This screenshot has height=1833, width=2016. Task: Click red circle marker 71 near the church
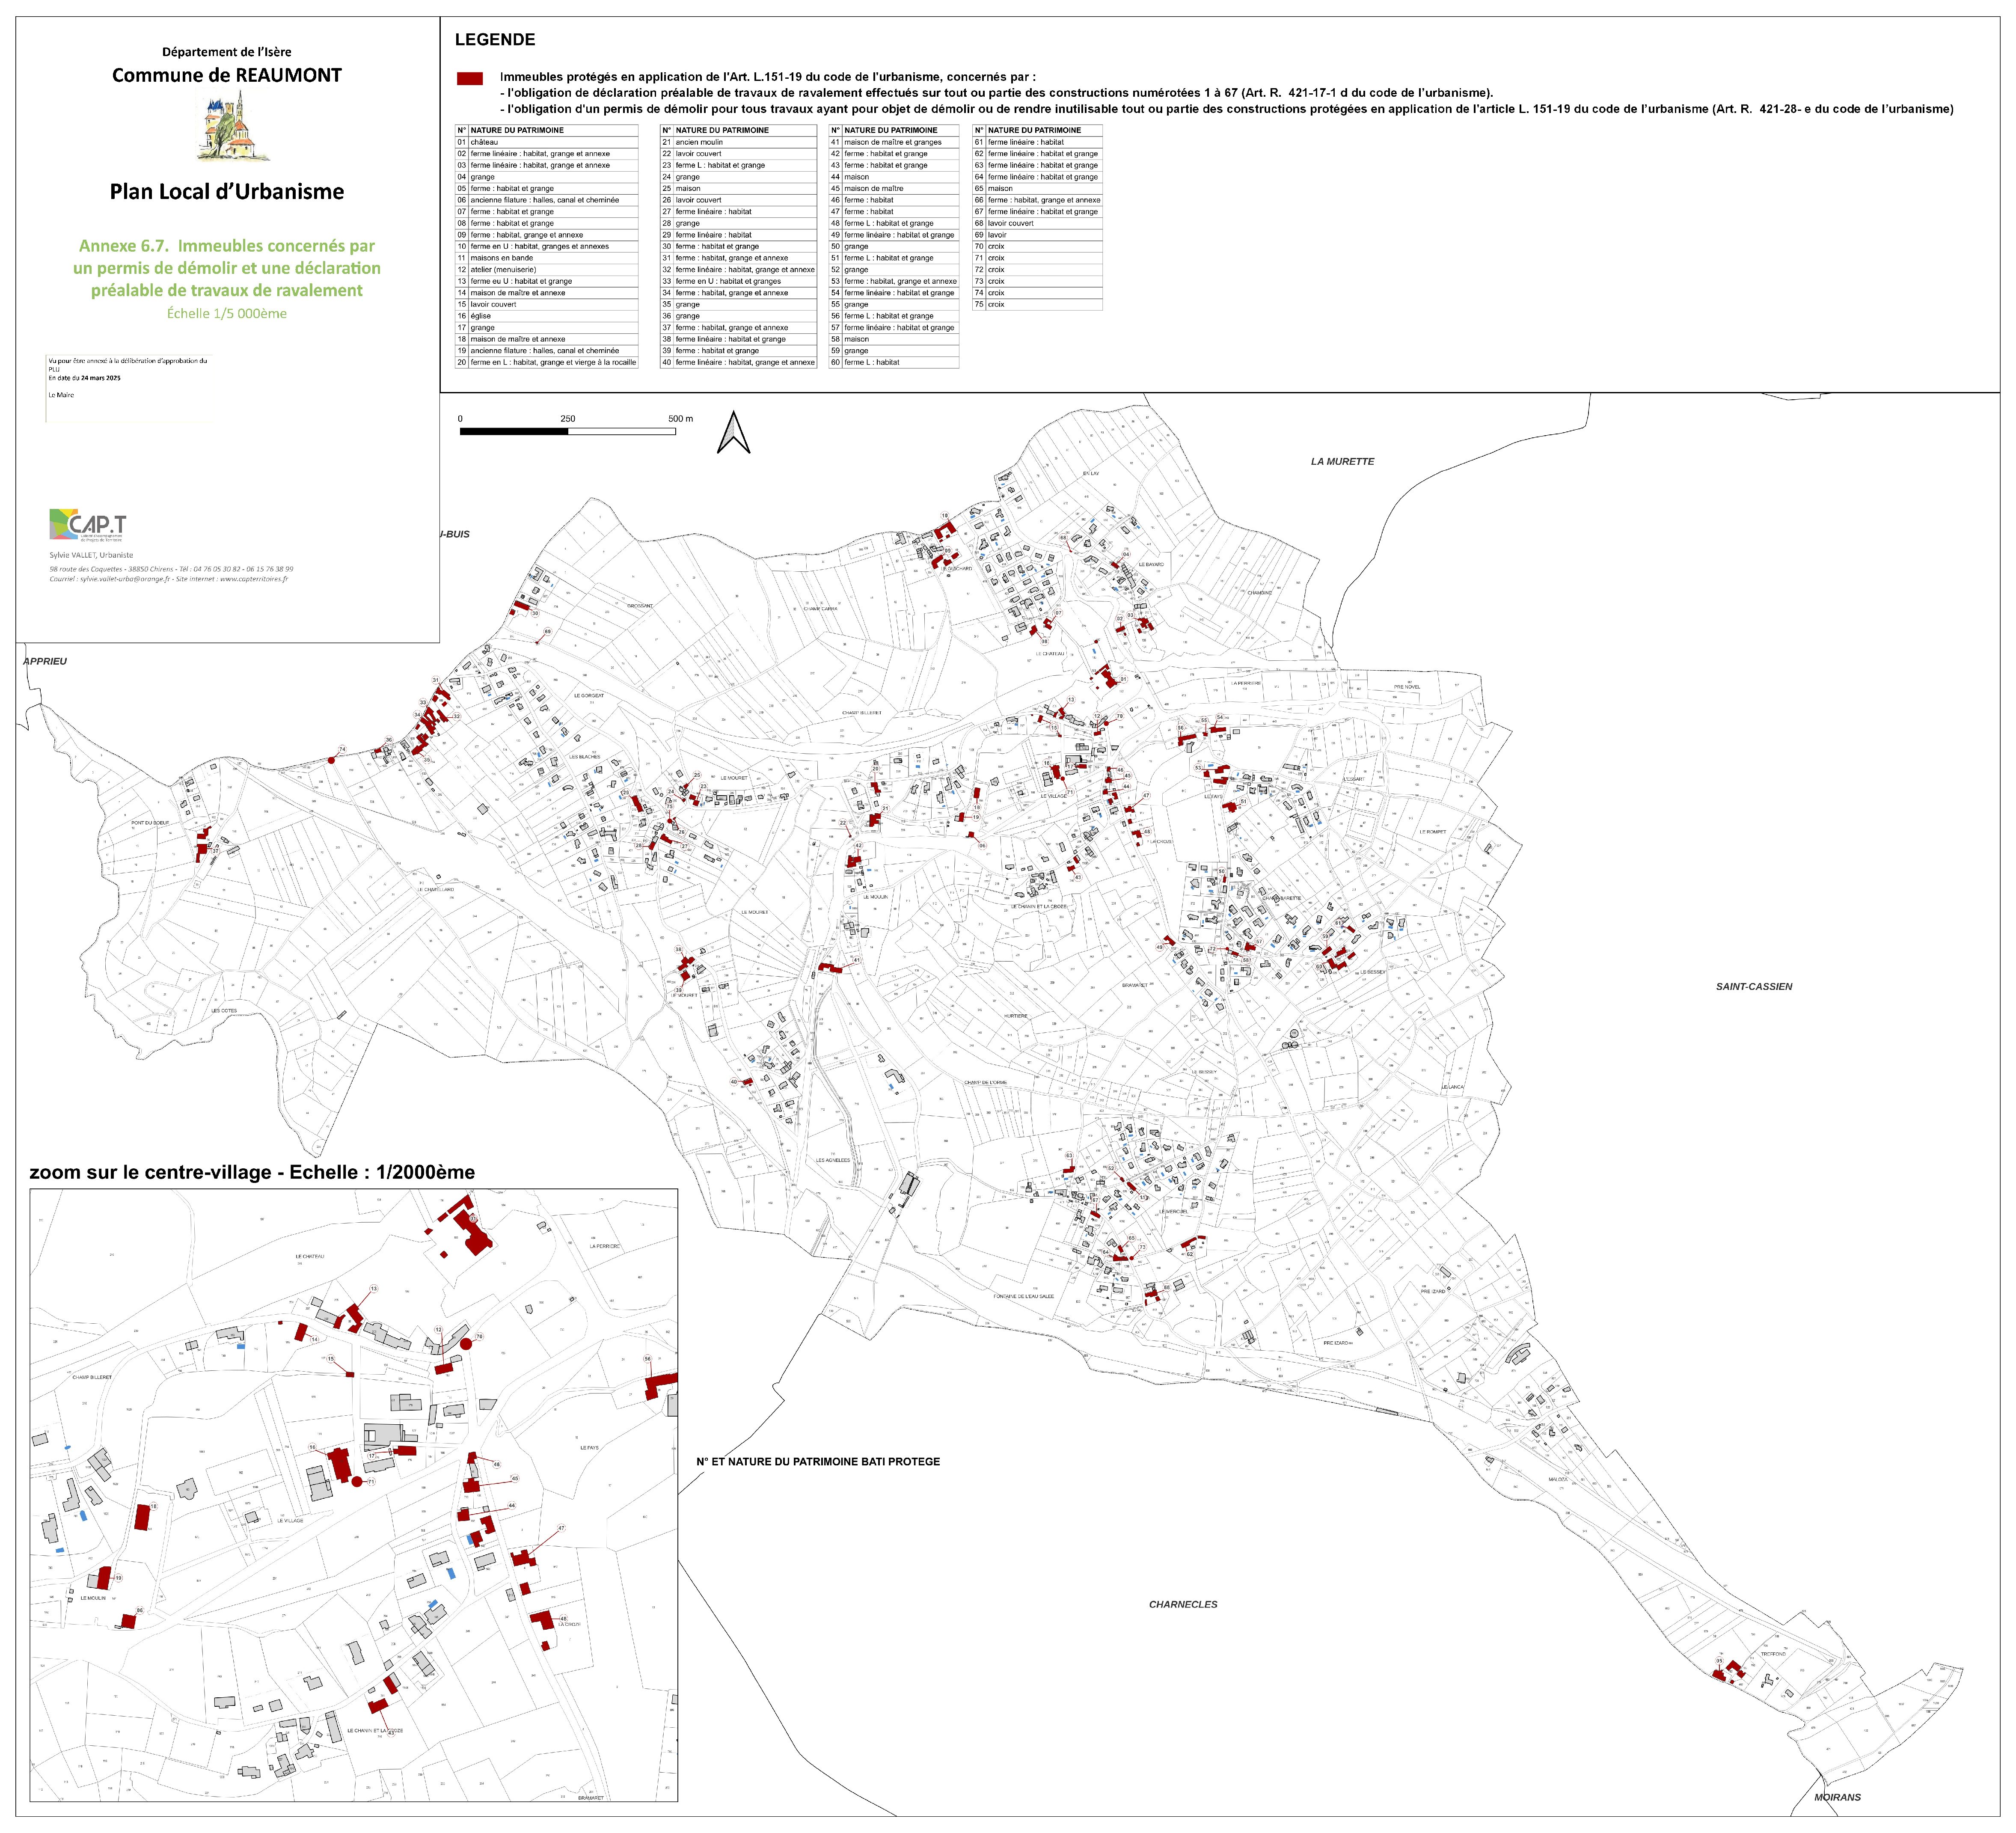(357, 1481)
